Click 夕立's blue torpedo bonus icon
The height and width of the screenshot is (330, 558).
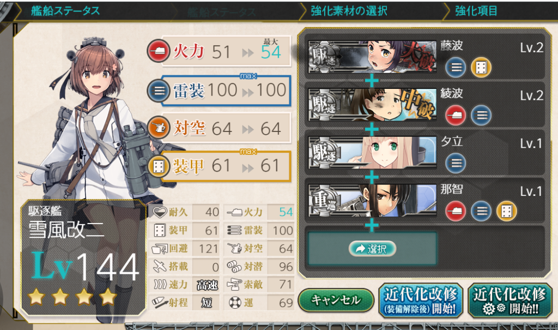[x=455, y=163]
